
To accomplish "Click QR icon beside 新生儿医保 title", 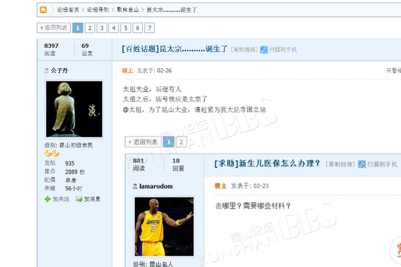I will point(362,164).
